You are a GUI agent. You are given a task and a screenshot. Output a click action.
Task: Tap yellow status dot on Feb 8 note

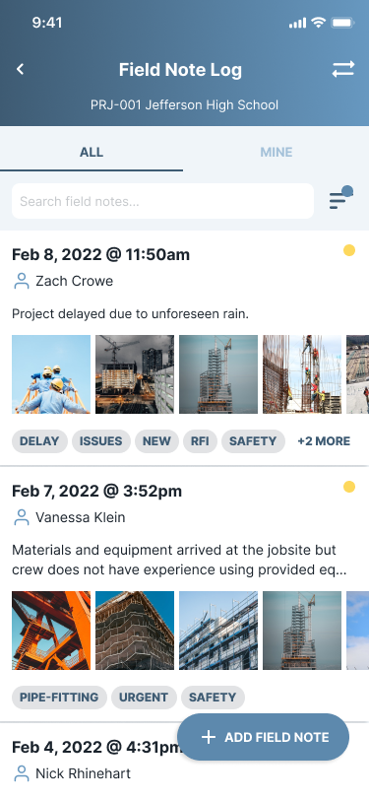click(349, 250)
